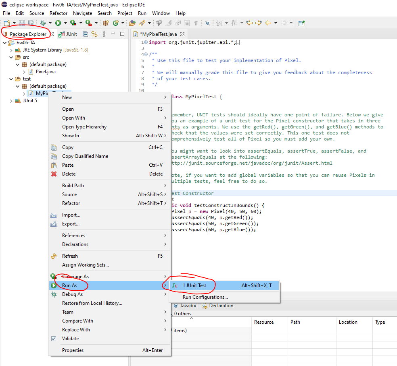
Task: Click the Open Type toolbar icon
Action: (x=132, y=23)
